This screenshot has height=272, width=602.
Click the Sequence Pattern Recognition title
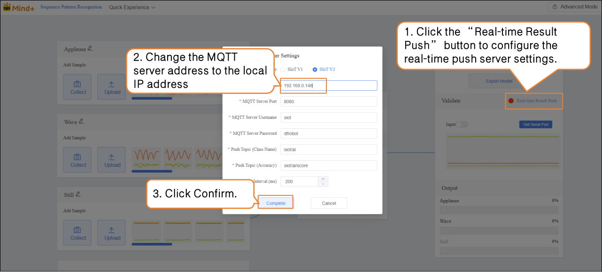(71, 7)
